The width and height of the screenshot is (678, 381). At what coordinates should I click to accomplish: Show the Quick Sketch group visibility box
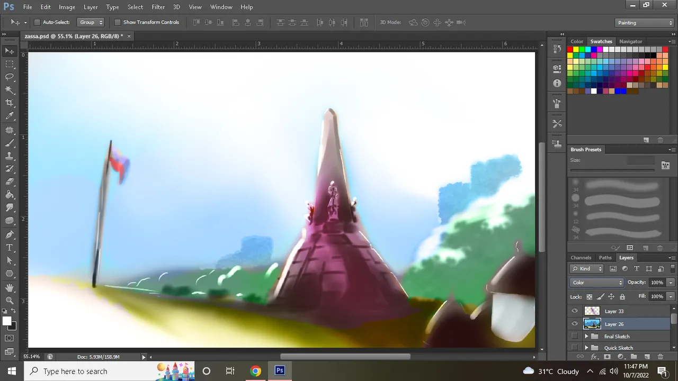(575, 348)
